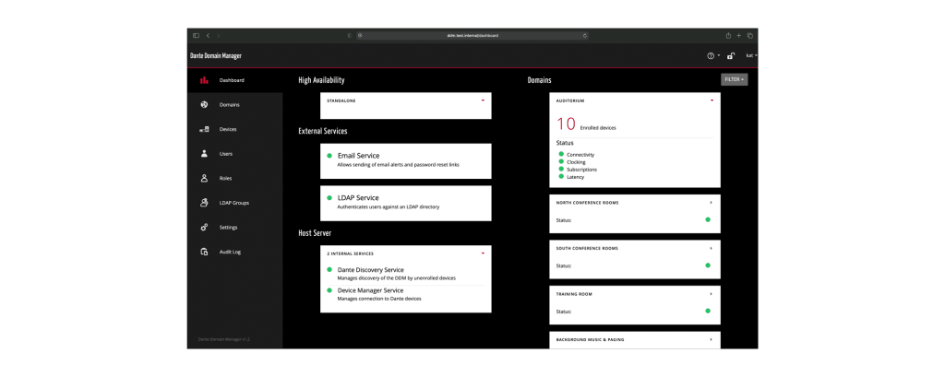Expand the Training Room domain card
The image size is (945, 377).
coord(712,293)
